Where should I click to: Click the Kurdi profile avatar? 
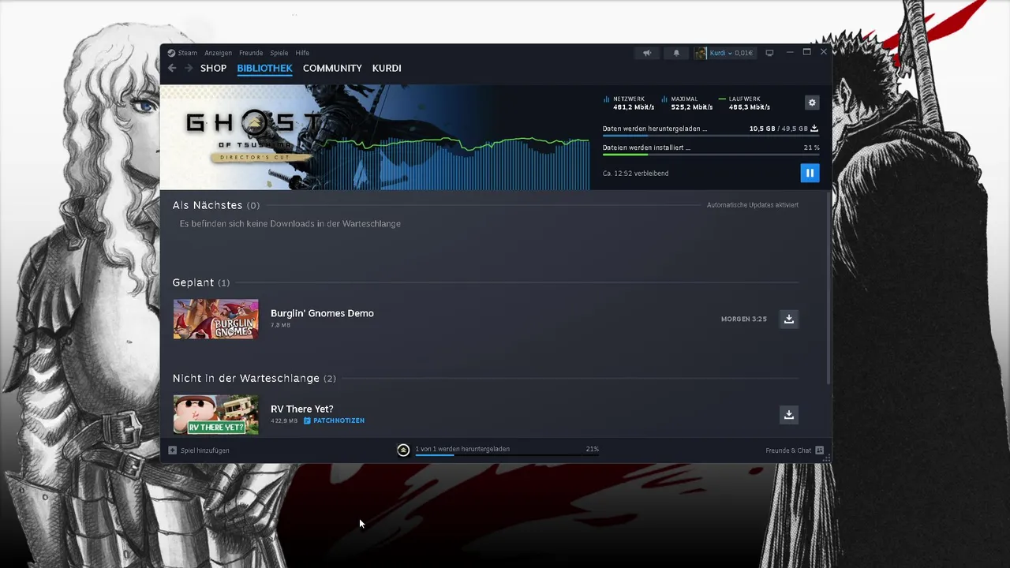701,53
